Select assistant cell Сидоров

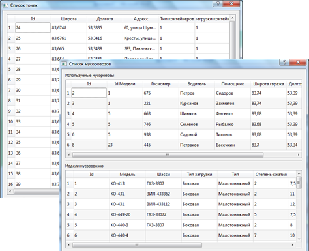[233, 93]
